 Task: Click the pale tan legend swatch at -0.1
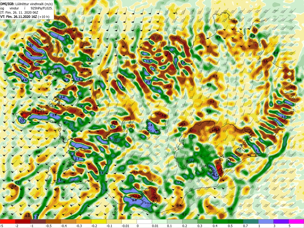[114, 221]
